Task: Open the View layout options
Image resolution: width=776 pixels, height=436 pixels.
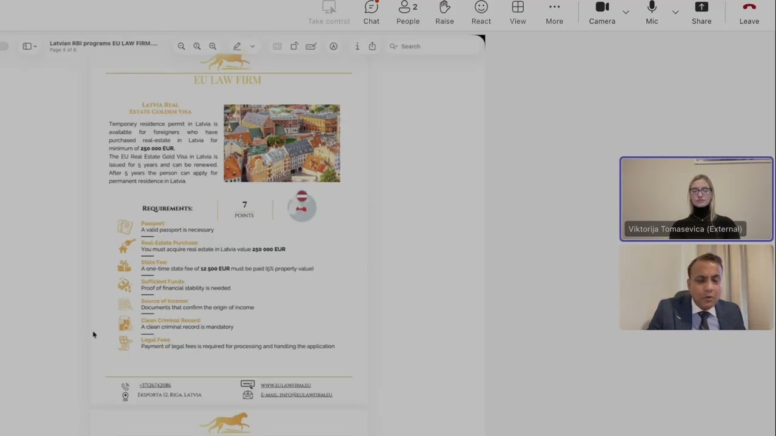Action: (518, 13)
